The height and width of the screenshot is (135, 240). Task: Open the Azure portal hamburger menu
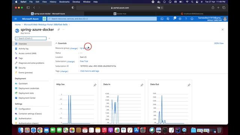[15, 19]
